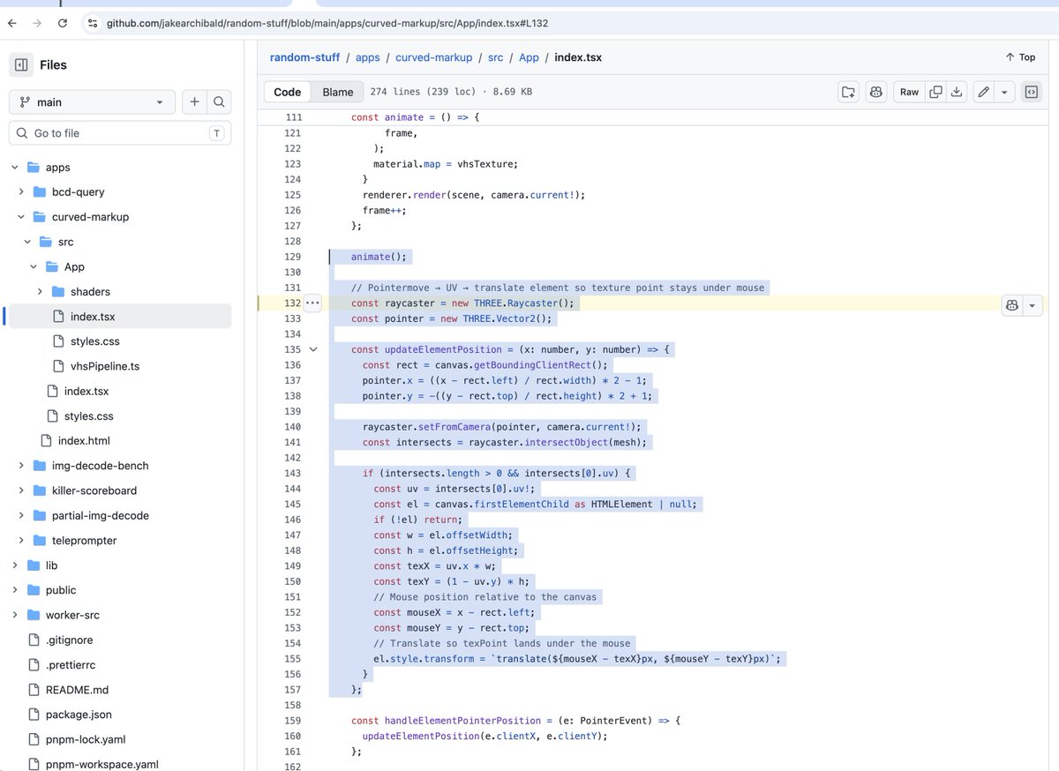The image size is (1059, 771).
Task: Collapse the src folder chevron
Action: [27, 242]
